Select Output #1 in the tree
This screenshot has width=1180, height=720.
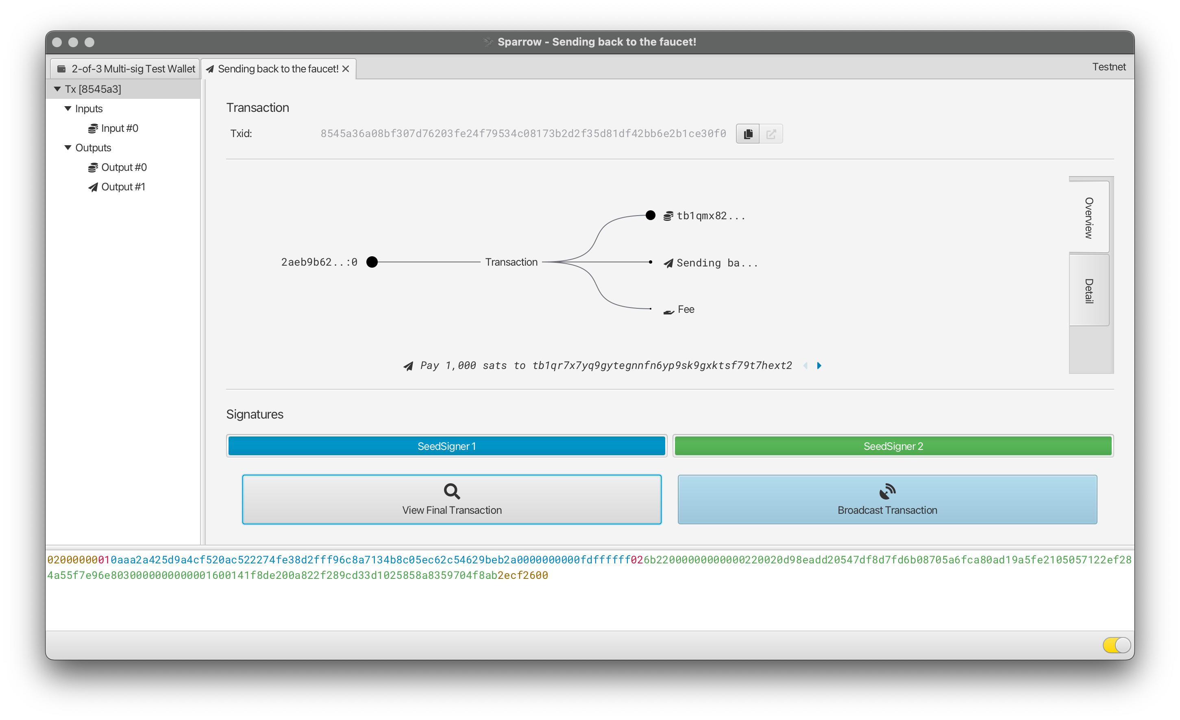pyautogui.click(x=123, y=187)
